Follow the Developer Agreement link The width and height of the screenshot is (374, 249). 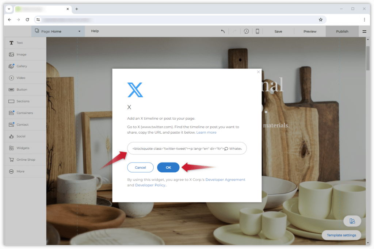coord(225,180)
